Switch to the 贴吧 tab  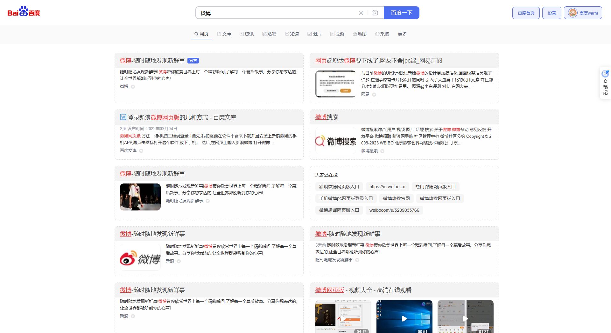click(269, 34)
